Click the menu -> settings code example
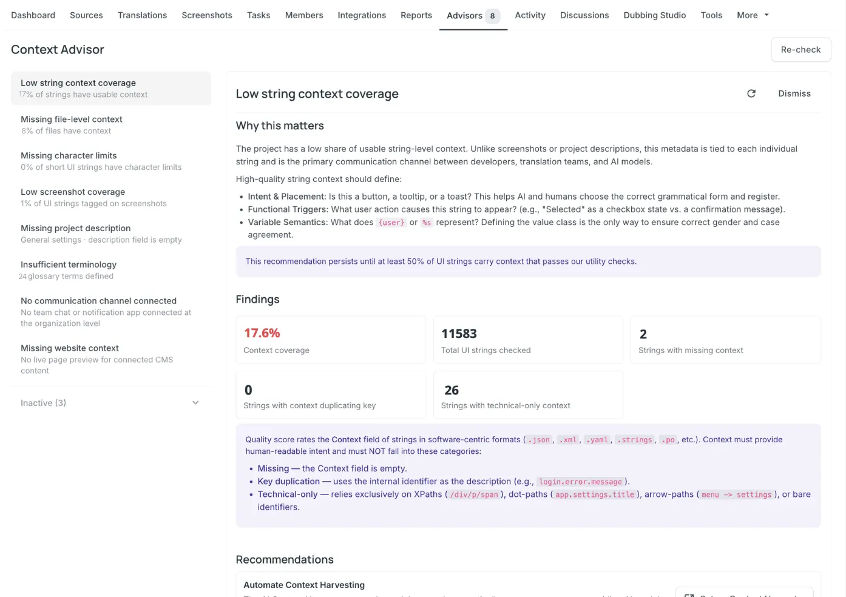Viewport: 846px width, 597px height. 737,494
